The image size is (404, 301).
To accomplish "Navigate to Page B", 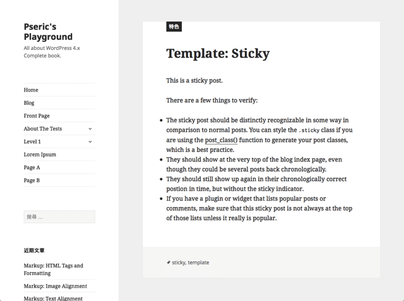I will 32,180.
